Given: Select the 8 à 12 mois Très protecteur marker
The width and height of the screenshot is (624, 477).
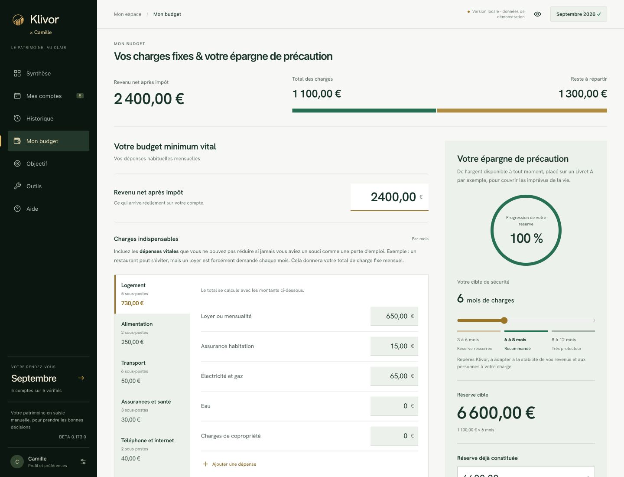Looking at the screenshot, I should point(573,341).
